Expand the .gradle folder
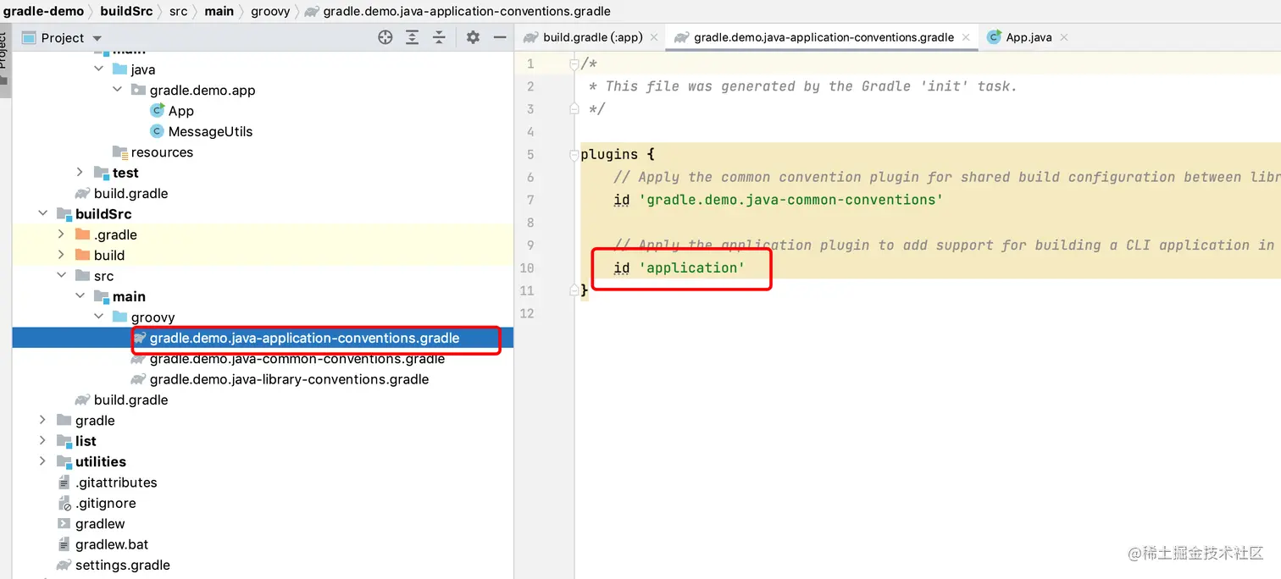Viewport: 1281px width, 579px height. coord(62,234)
